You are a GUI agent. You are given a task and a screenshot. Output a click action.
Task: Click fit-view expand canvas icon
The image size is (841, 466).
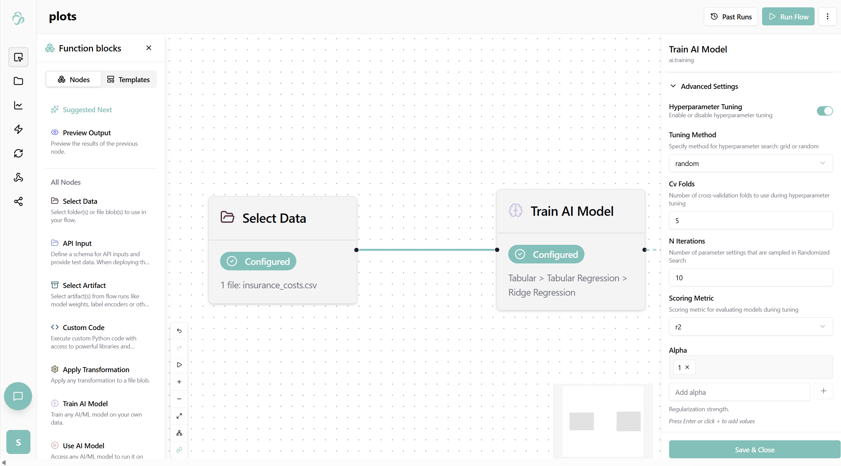[x=179, y=416]
